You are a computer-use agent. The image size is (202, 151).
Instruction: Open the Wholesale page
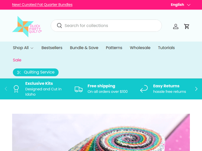[x=140, y=48]
